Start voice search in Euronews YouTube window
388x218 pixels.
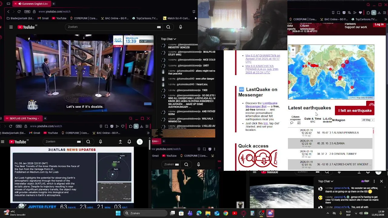pyautogui.click(x=181, y=27)
